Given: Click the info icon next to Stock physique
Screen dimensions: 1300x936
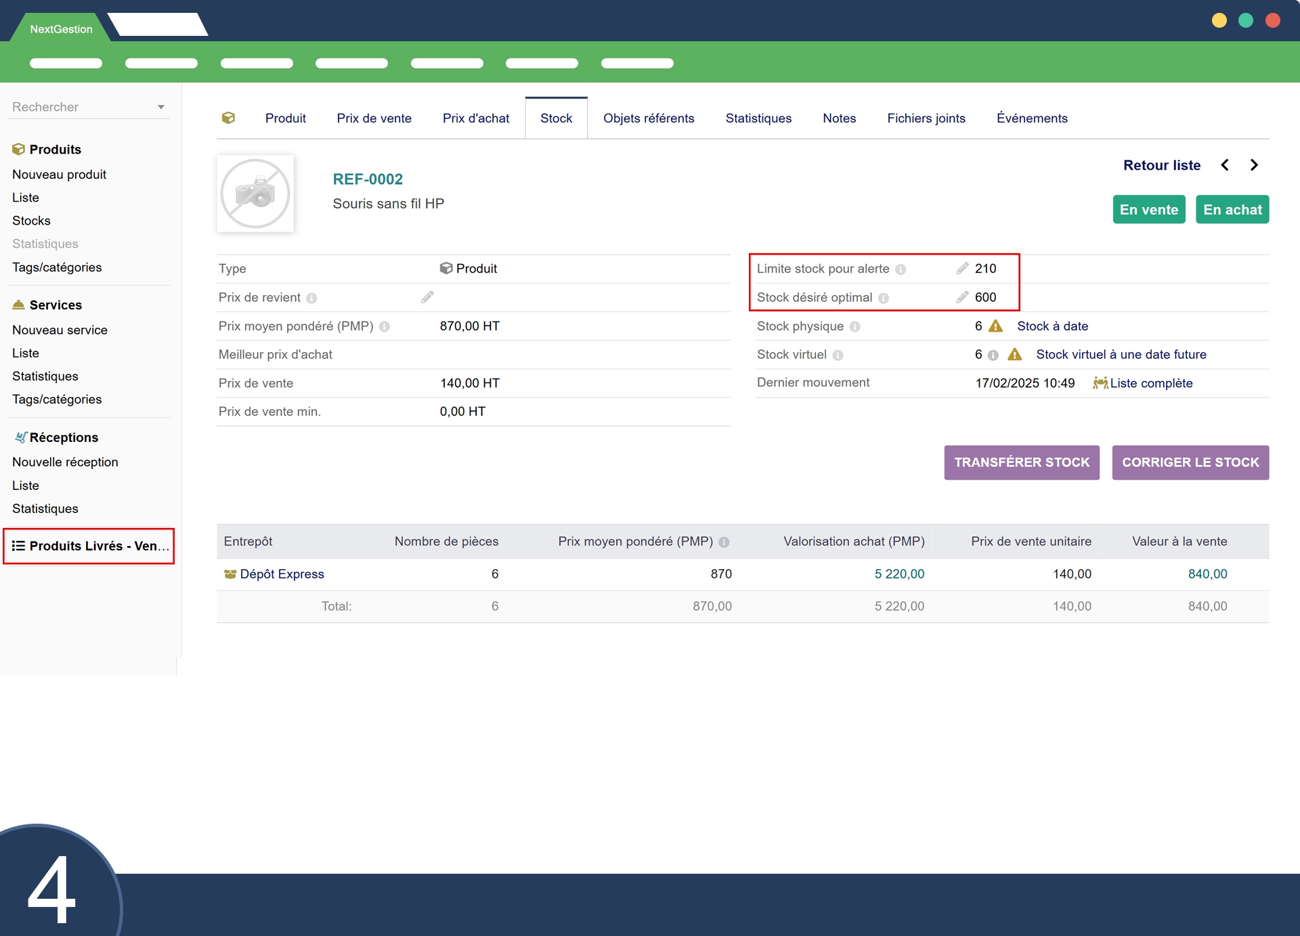Looking at the screenshot, I should (x=855, y=327).
